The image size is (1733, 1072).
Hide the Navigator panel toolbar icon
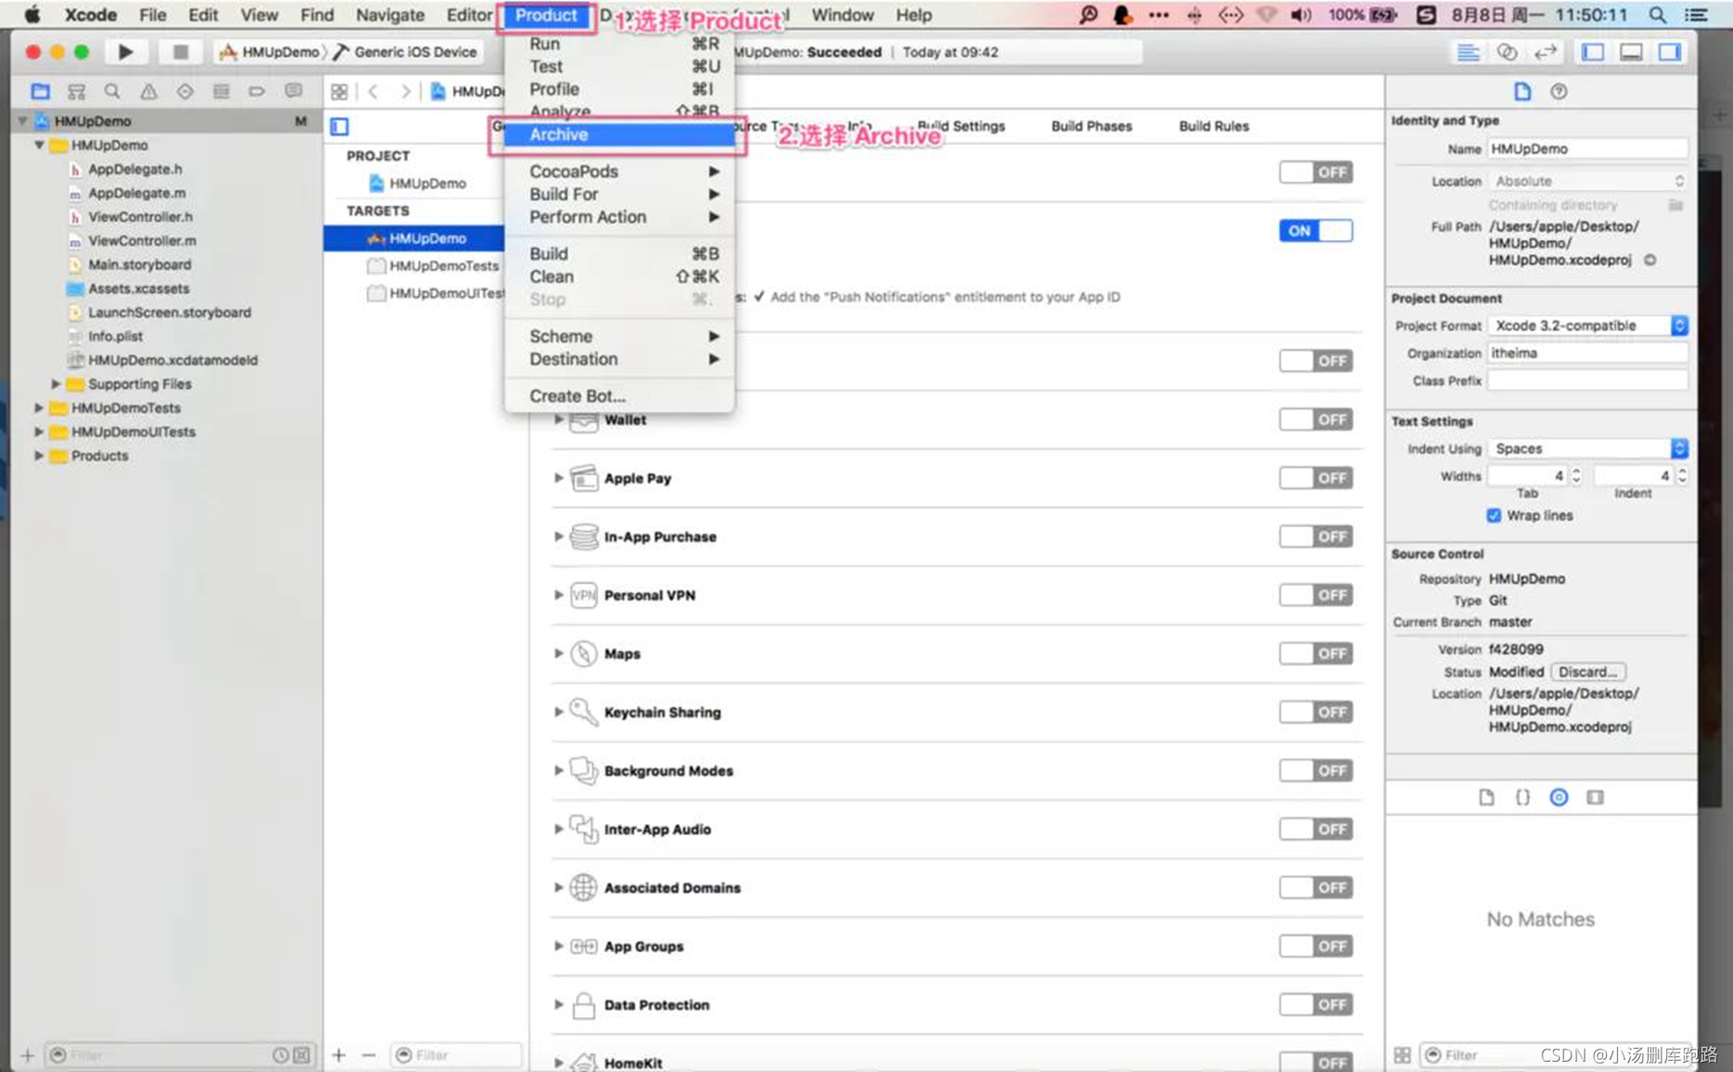pos(1593,52)
